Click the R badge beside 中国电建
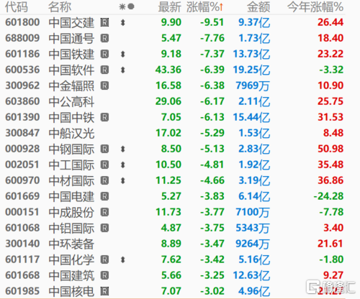 (104, 196)
